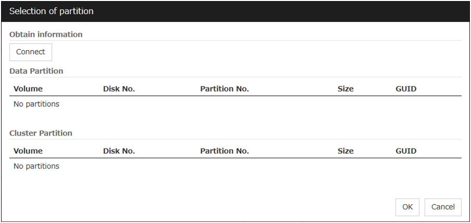This screenshot has width=471, height=223.
Task: Click Size header in Data Partition table
Action: 345,89
